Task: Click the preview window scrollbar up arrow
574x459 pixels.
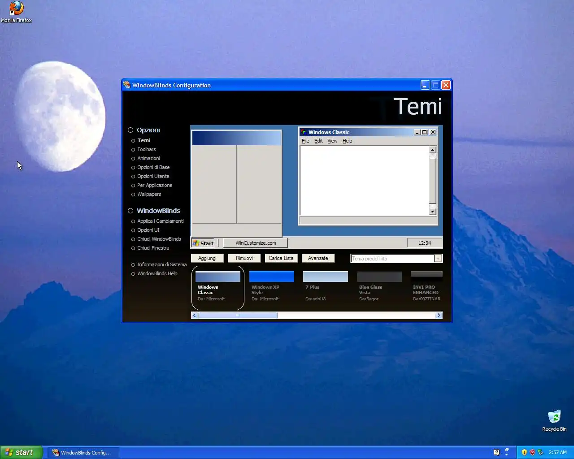Action: [x=433, y=150]
